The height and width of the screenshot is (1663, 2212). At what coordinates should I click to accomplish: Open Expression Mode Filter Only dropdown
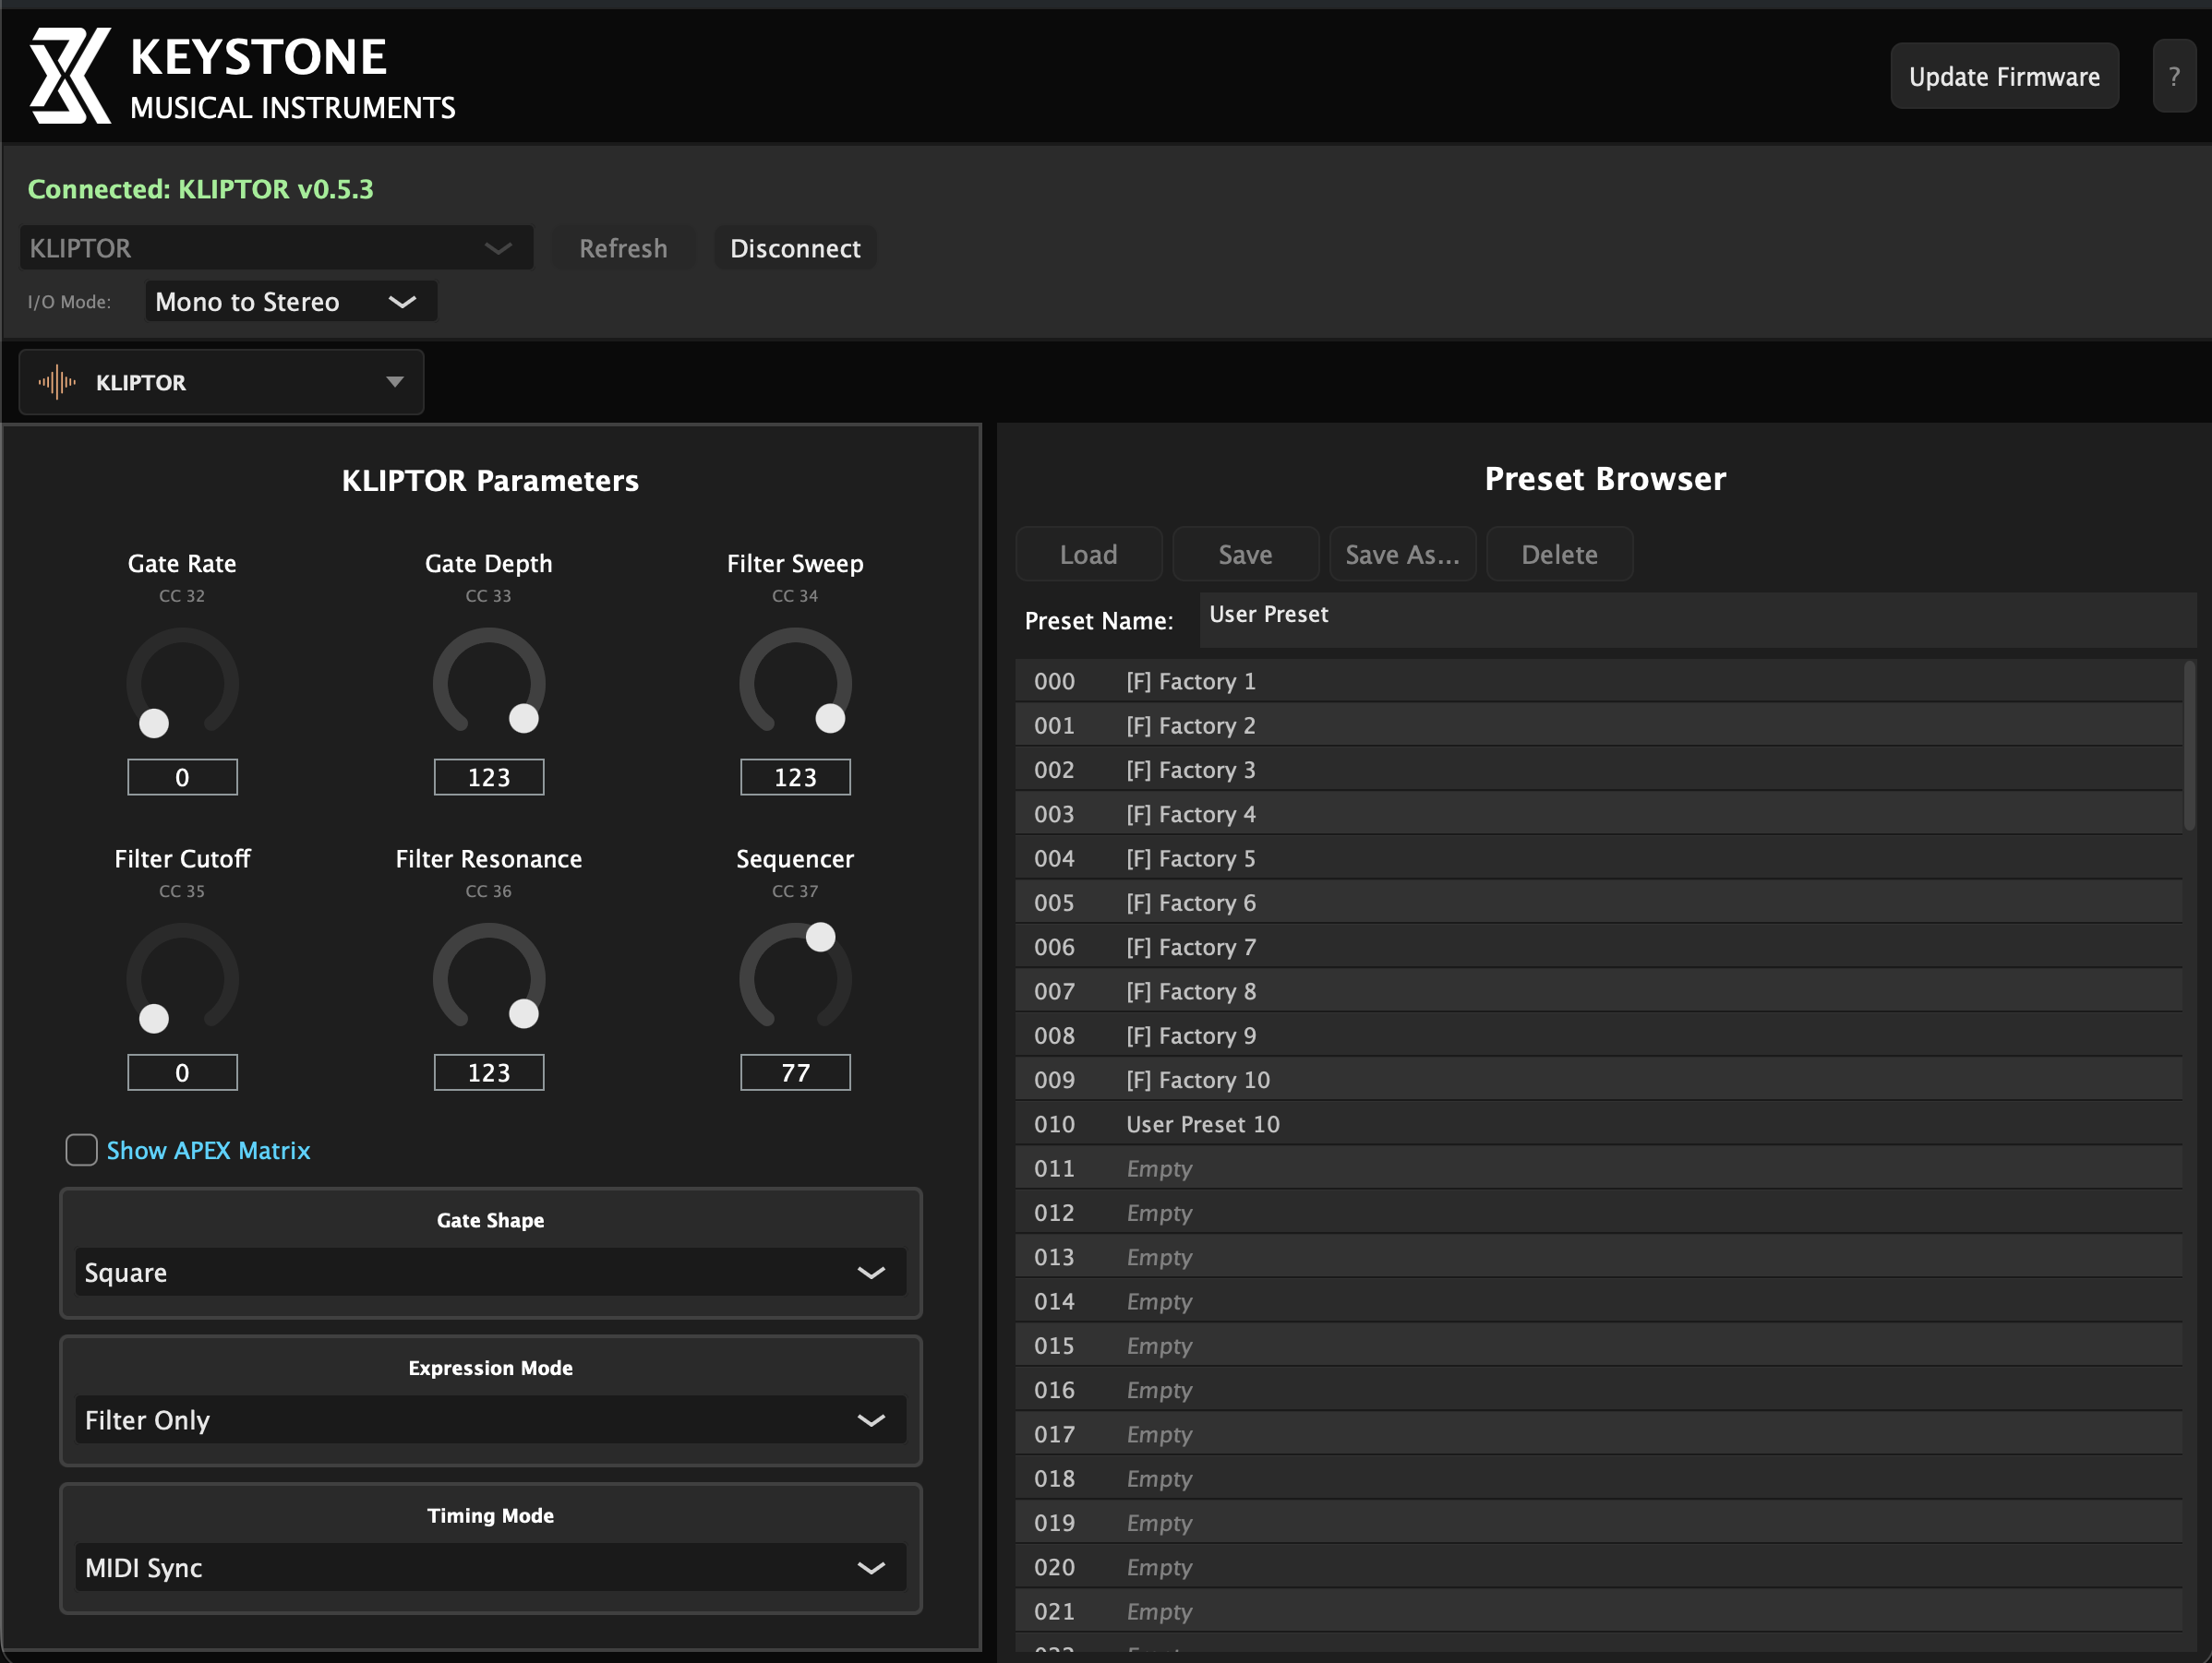click(490, 1419)
